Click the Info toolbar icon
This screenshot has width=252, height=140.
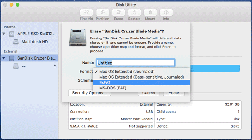[166, 12]
